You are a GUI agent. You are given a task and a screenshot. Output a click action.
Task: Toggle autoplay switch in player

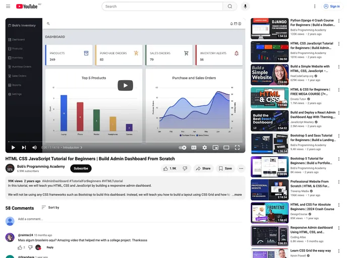click(183, 148)
